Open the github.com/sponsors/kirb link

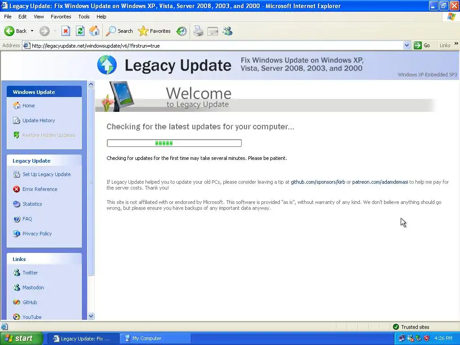[x=318, y=182]
